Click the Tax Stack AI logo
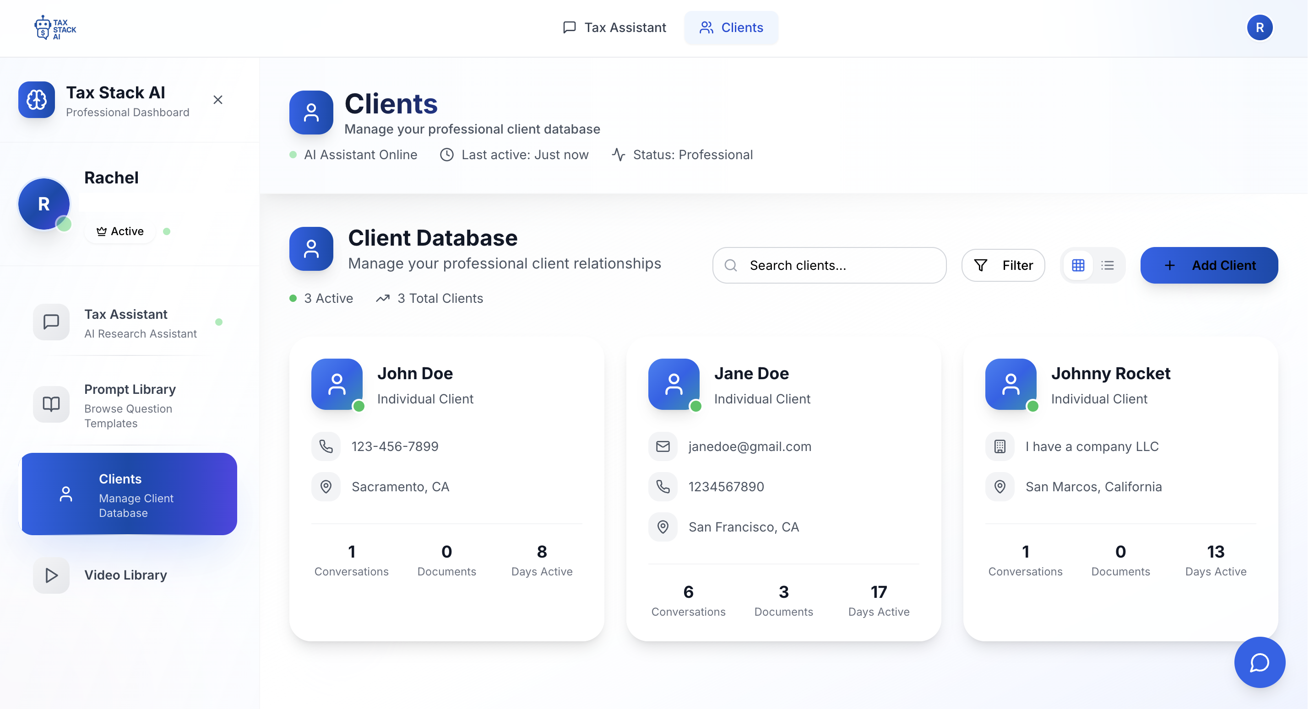This screenshot has width=1315, height=709. click(x=55, y=27)
